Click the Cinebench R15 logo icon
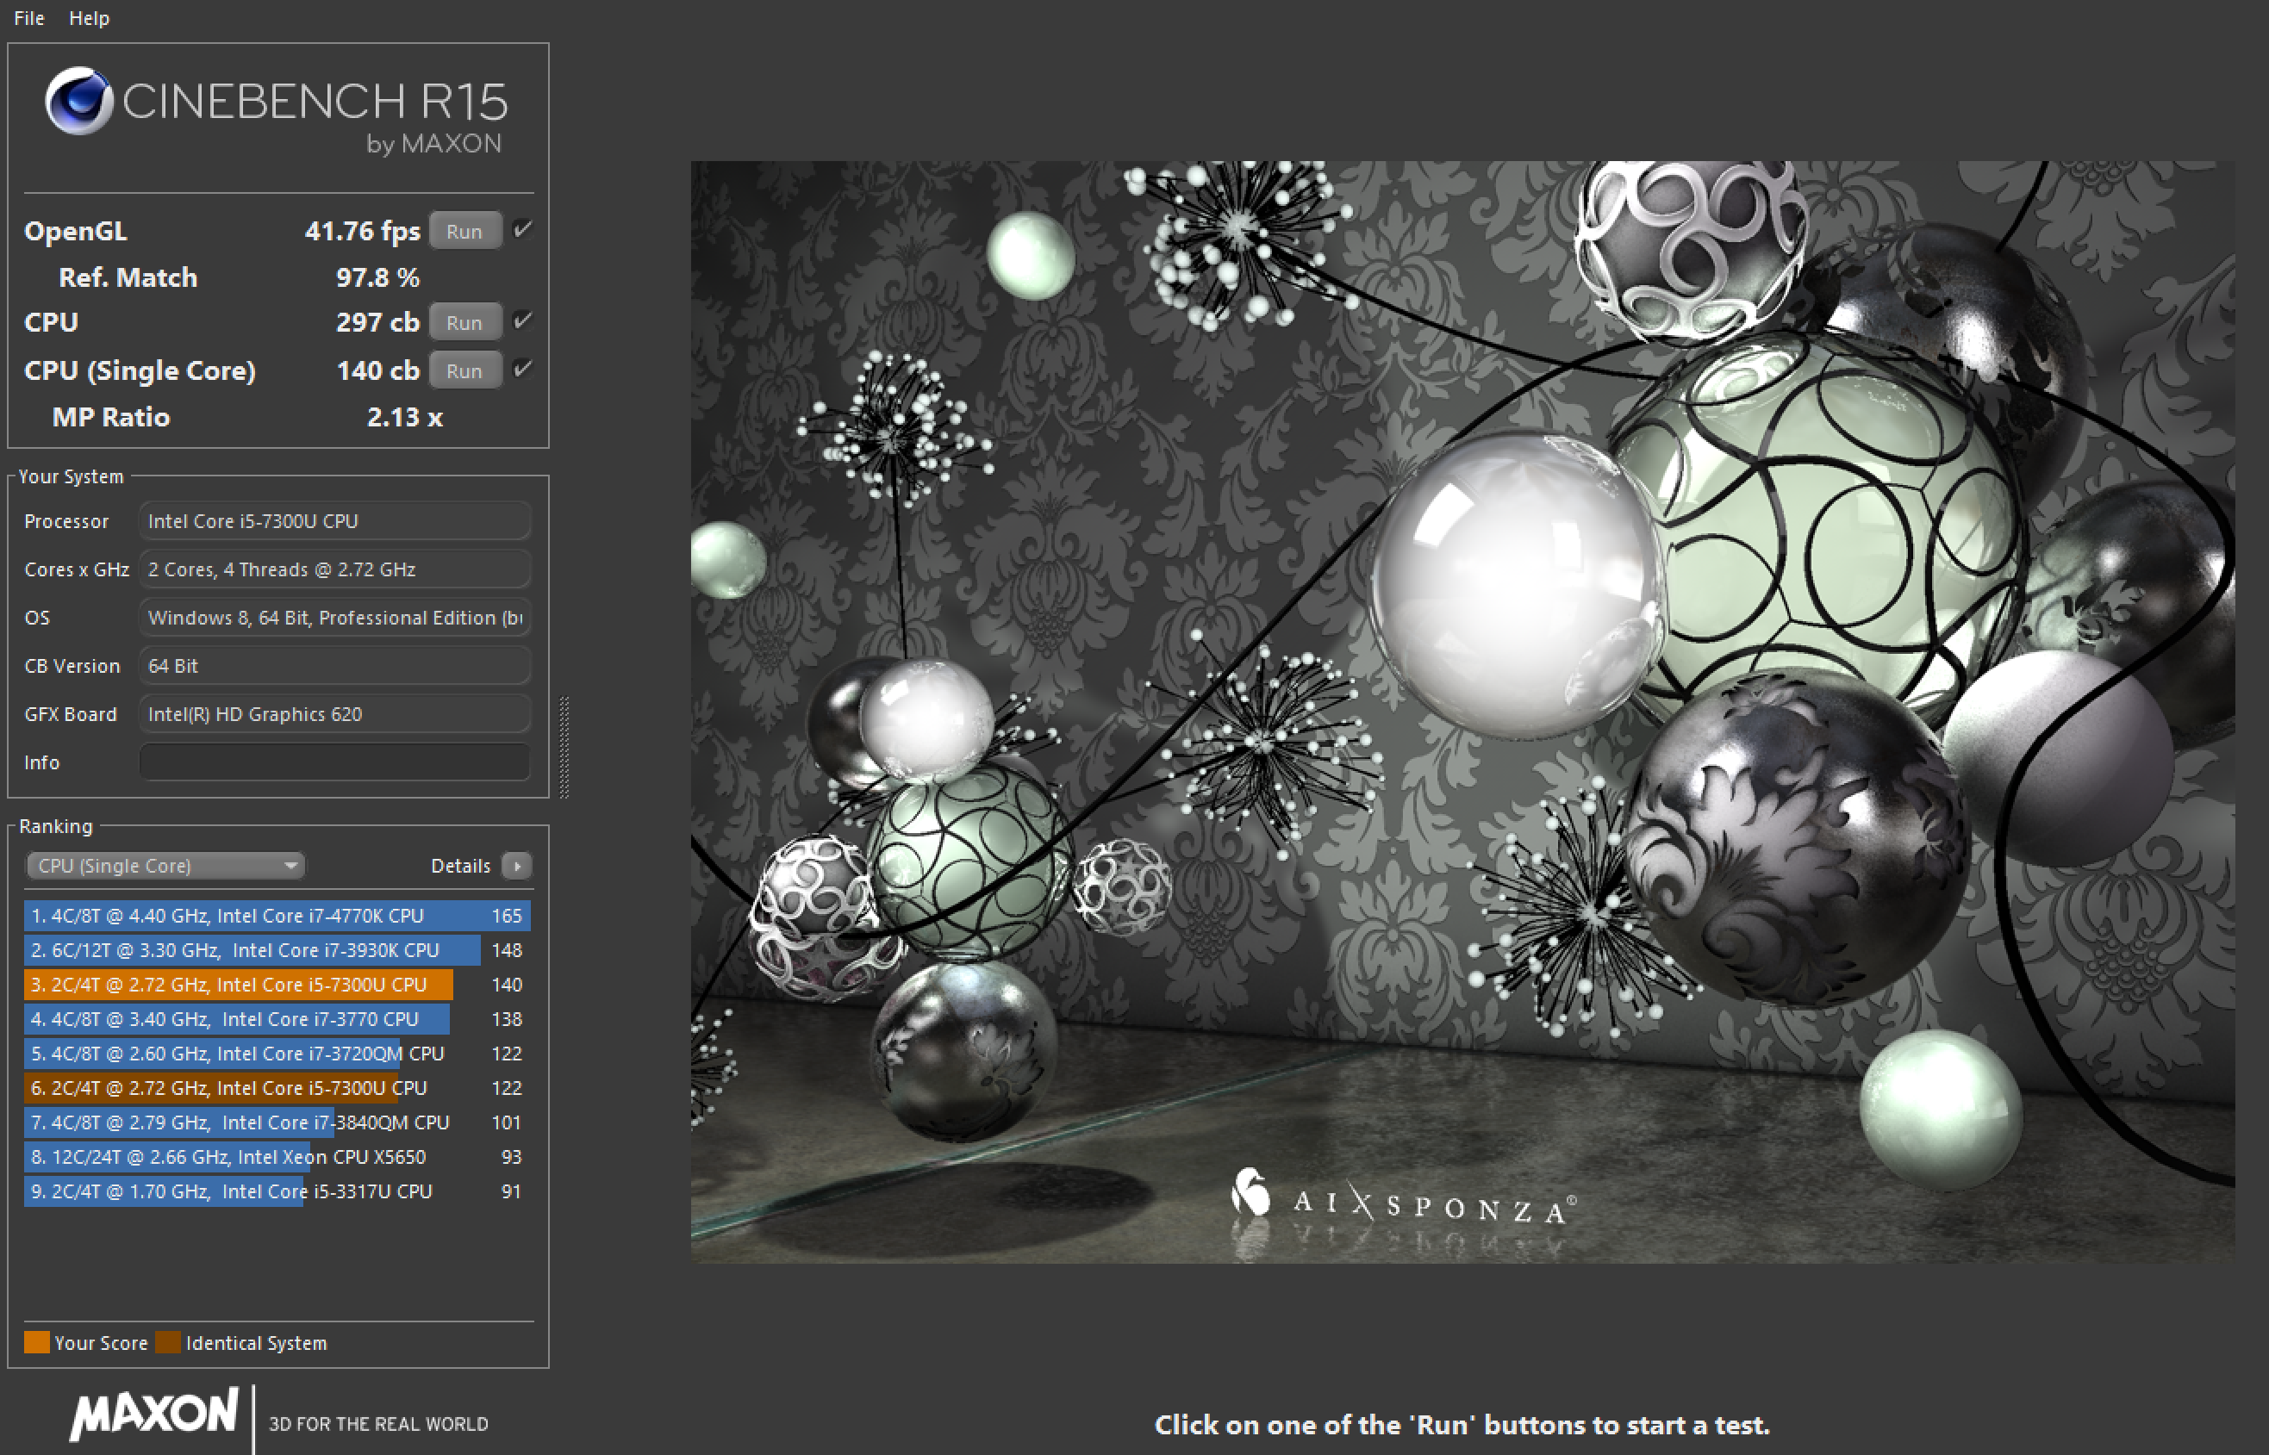Screen dimensions: 2269x1455 pyautogui.click(x=79, y=100)
